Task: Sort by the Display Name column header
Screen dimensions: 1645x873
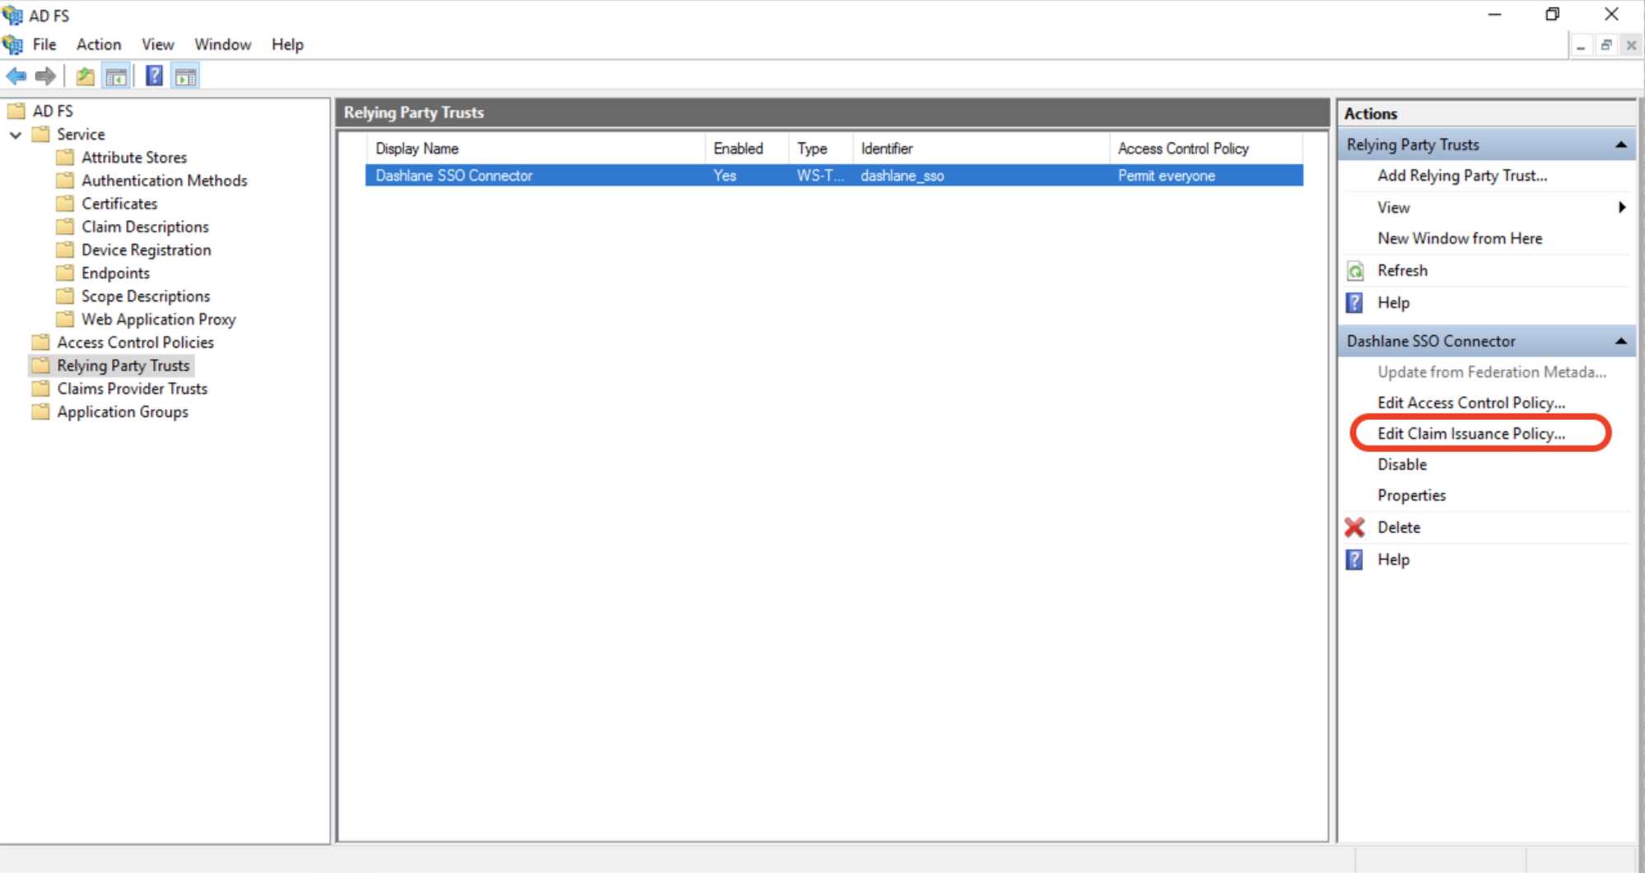Action: point(536,148)
